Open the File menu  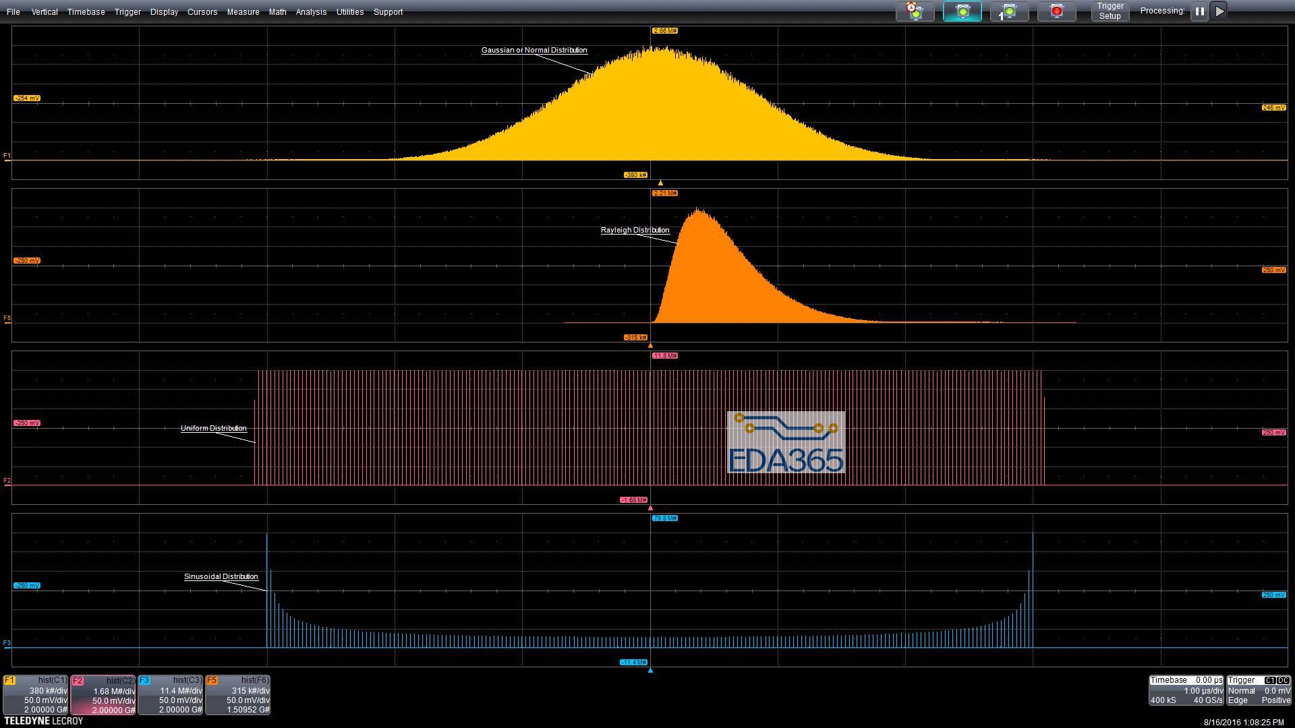13,12
